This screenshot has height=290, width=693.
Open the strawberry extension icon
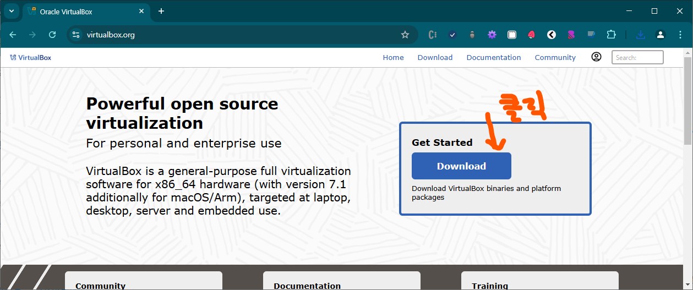tap(532, 35)
